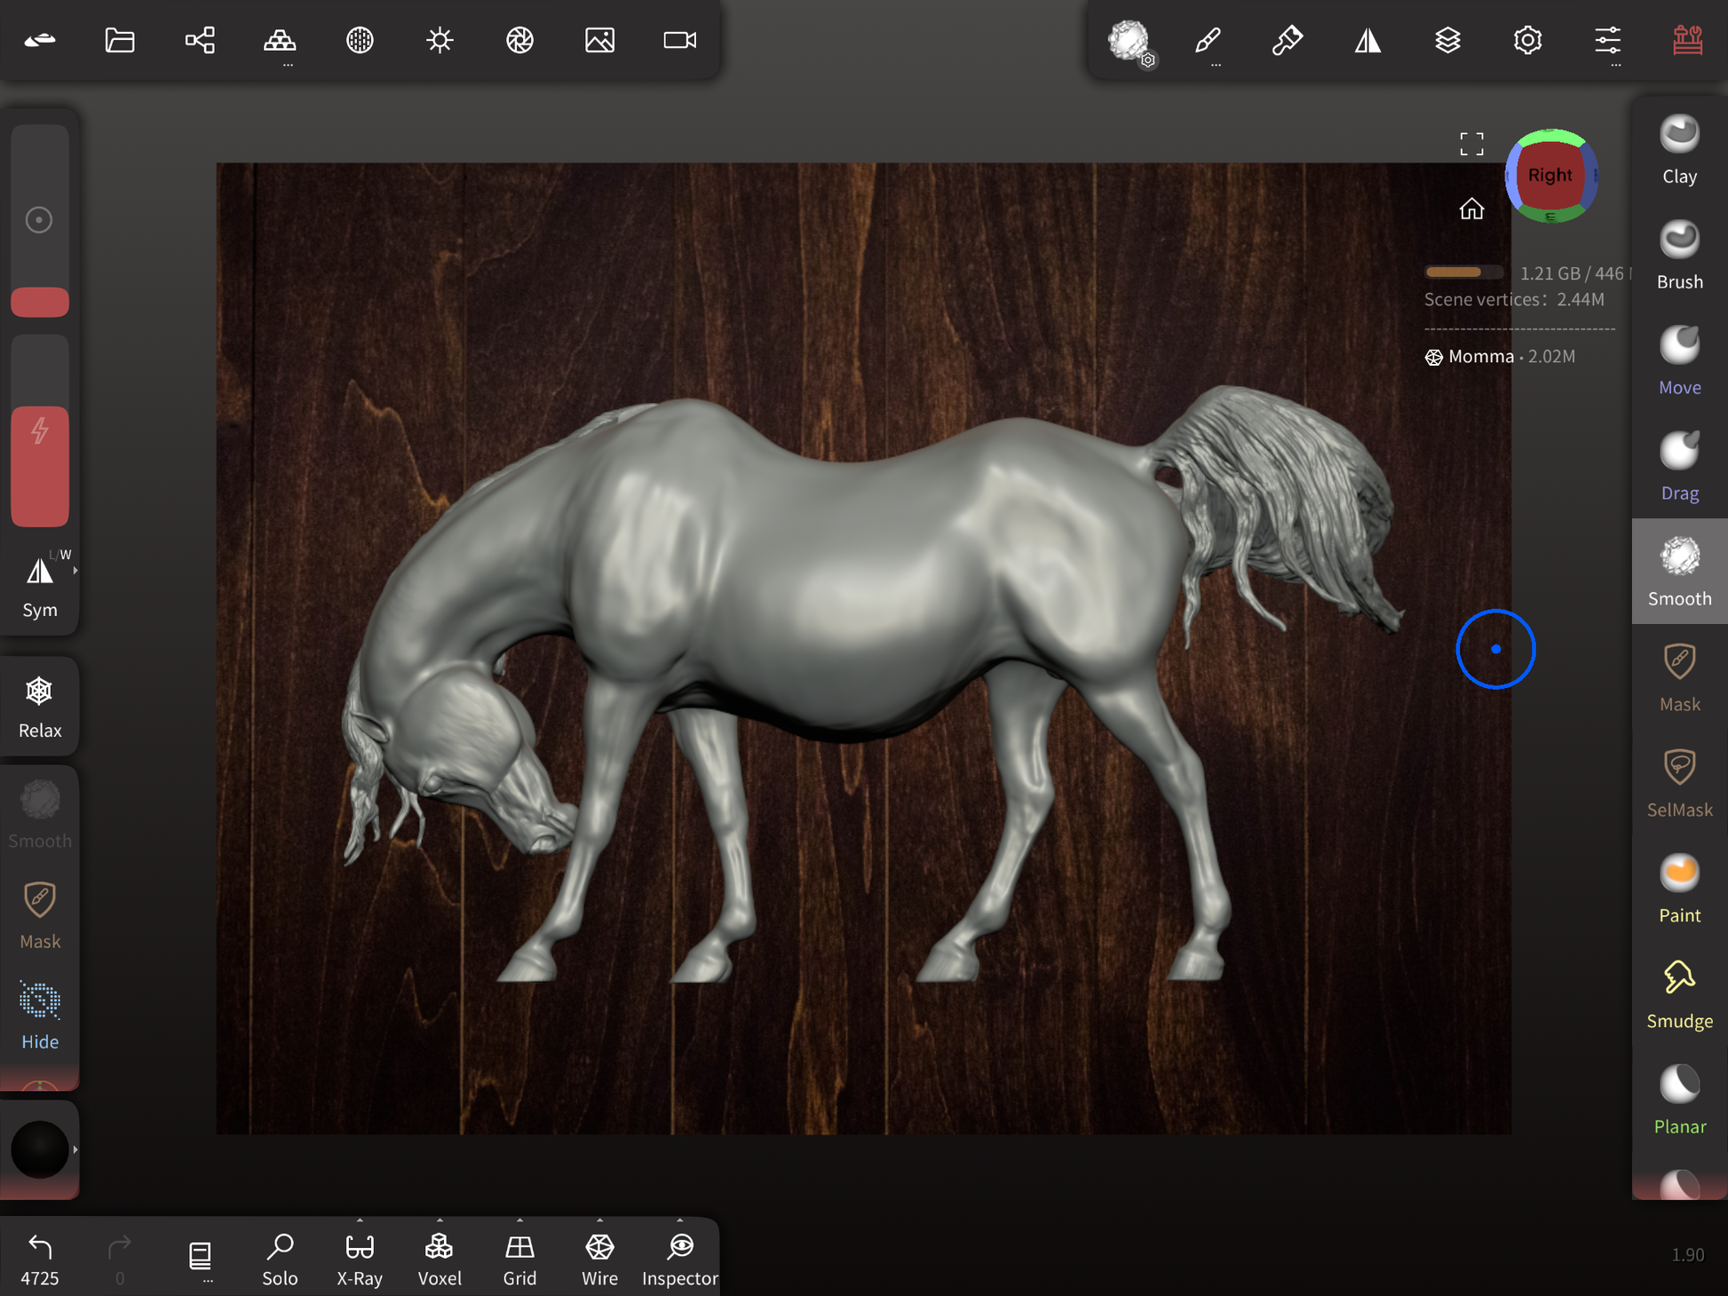Expand Voxel options caret
Viewport: 1728px width, 1296px height.
pos(440,1221)
